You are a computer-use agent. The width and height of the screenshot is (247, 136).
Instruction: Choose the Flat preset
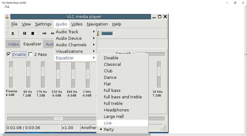[x=123, y=84]
